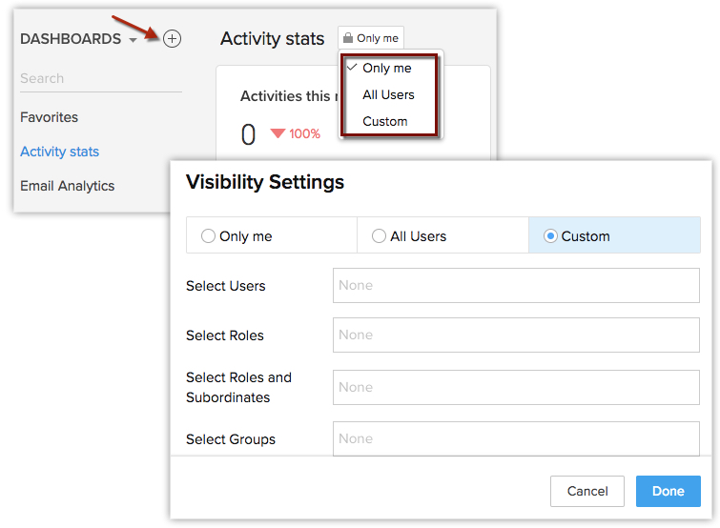Screen dimensions: 720x528
Task: Select the Custom radio button
Action: [x=550, y=236]
